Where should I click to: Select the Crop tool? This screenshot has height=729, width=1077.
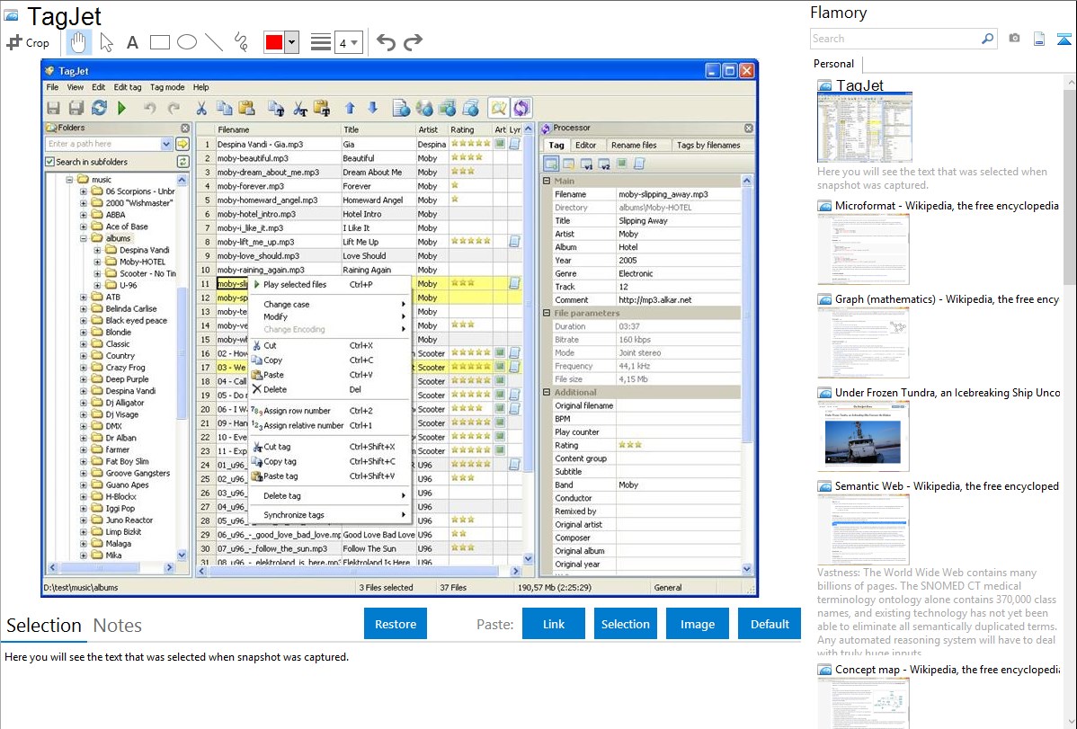point(28,42)
